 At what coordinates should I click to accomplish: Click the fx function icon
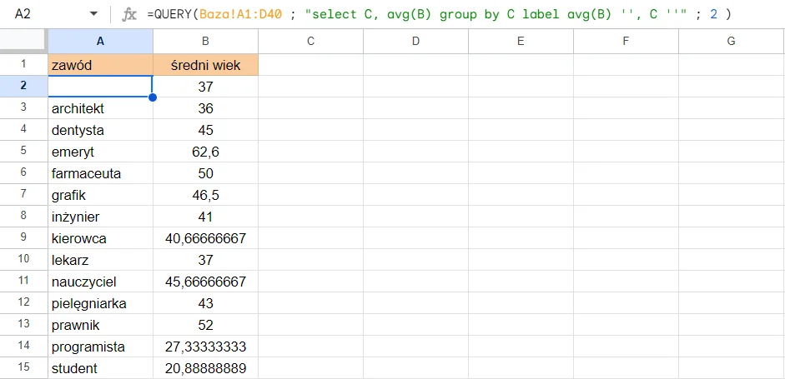[x=129, y=14]
